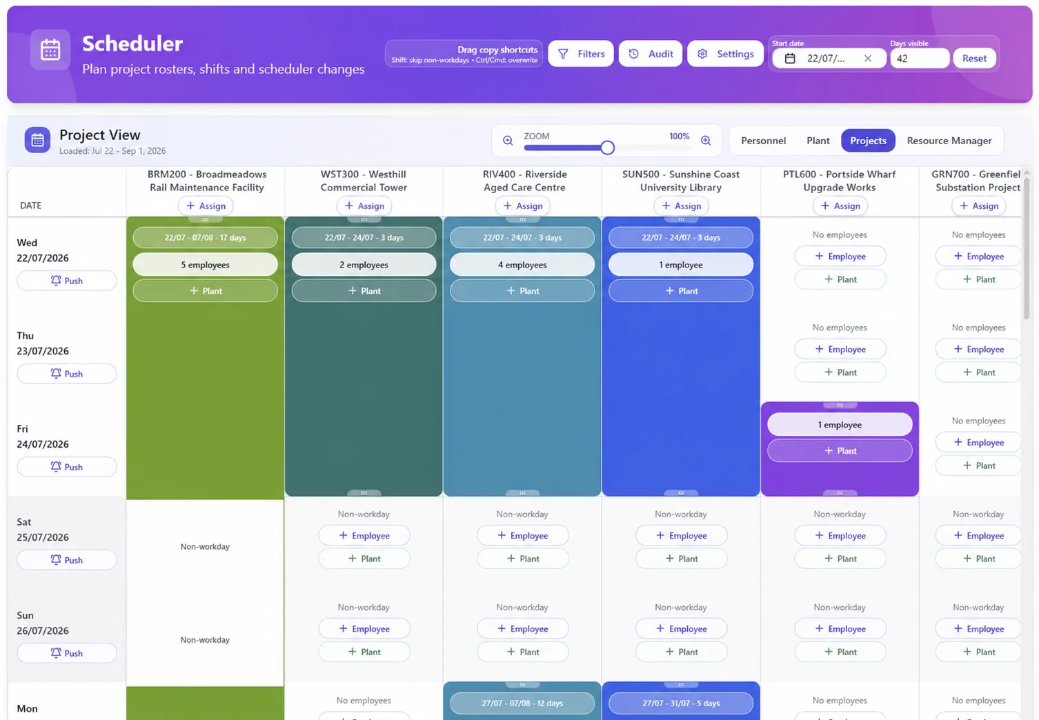
Task: Add Employee to PTL600 on Wed 22/07
Action: click(840, 257)
